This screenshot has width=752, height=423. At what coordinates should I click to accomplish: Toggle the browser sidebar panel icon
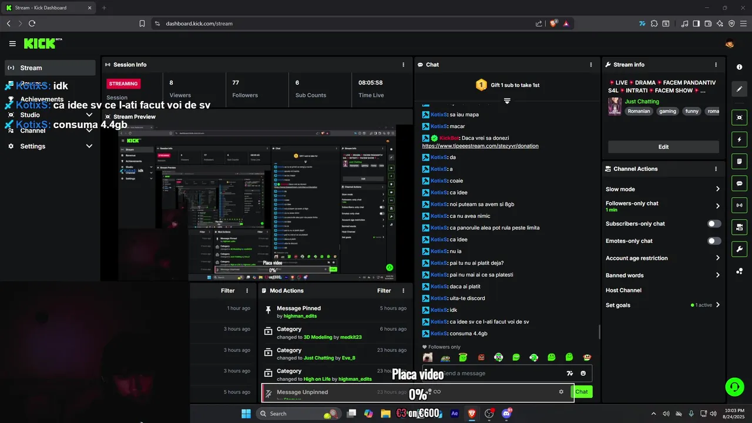pyautogui.click(x=696, y=23)
